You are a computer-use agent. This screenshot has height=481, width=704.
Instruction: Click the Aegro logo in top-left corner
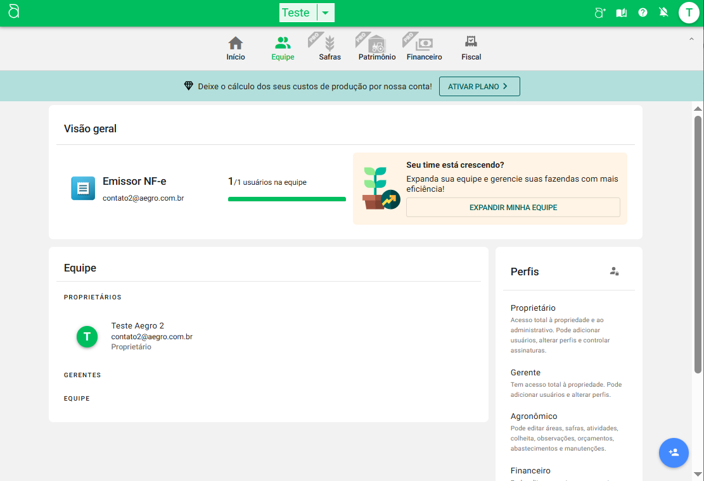(x=14, y=12)
